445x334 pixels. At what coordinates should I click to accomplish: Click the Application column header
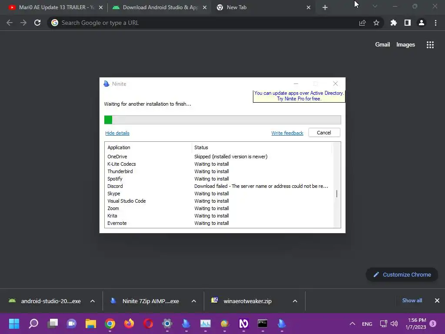(x=149, y=147)
